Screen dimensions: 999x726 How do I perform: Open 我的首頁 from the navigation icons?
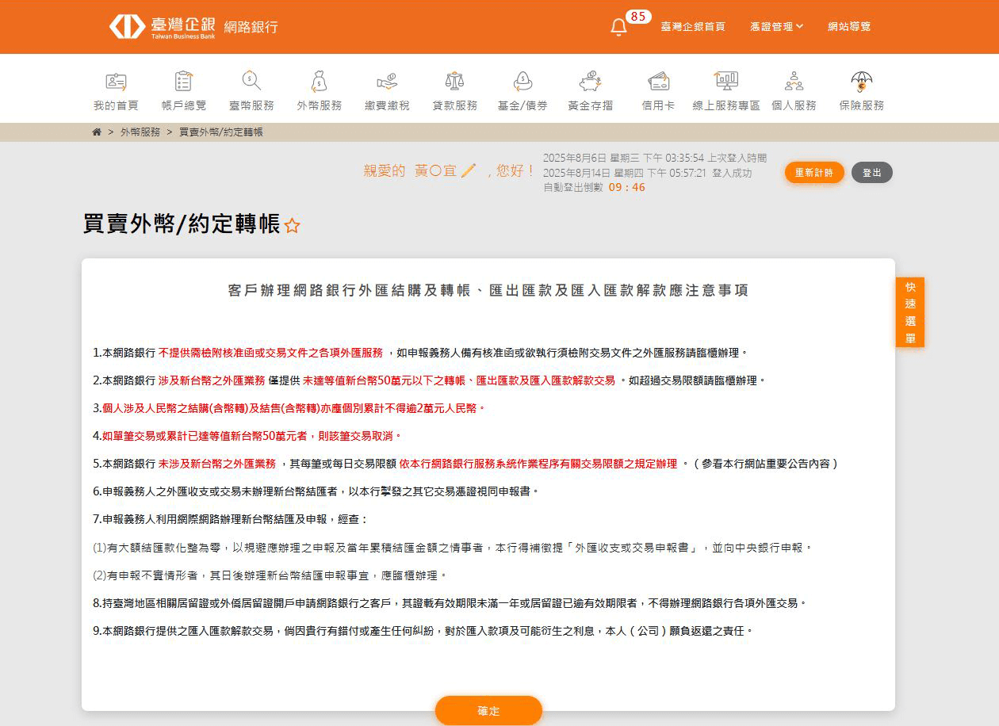coord(116,81)
